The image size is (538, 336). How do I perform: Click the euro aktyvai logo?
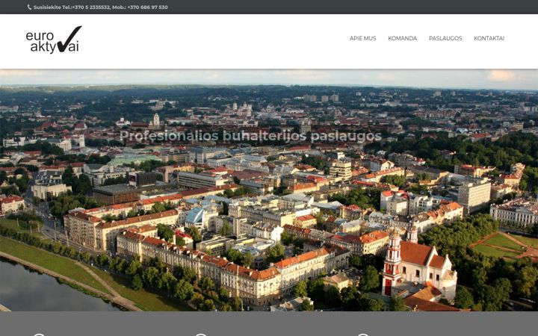(x=54, y=40)
